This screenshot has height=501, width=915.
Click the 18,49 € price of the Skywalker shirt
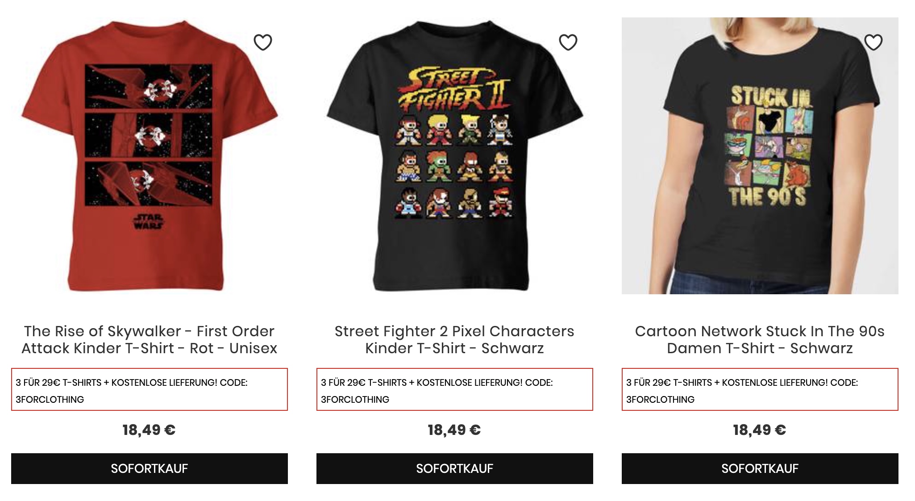click(149, 430)
